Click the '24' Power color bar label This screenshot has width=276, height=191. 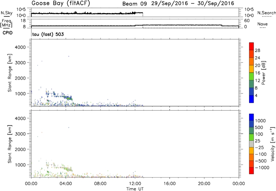[257, 58]
